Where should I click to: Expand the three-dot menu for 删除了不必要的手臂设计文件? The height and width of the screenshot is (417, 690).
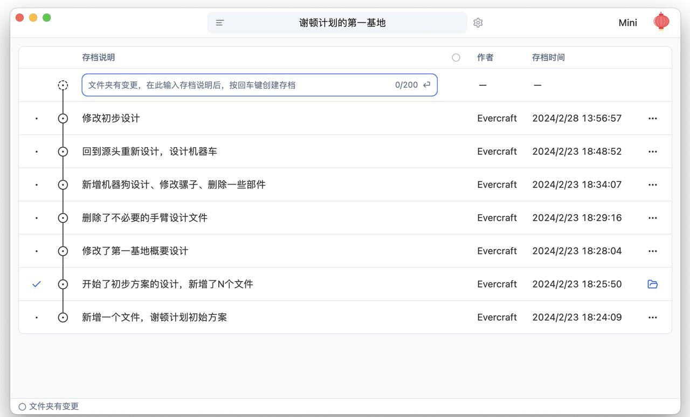[652, 218]
